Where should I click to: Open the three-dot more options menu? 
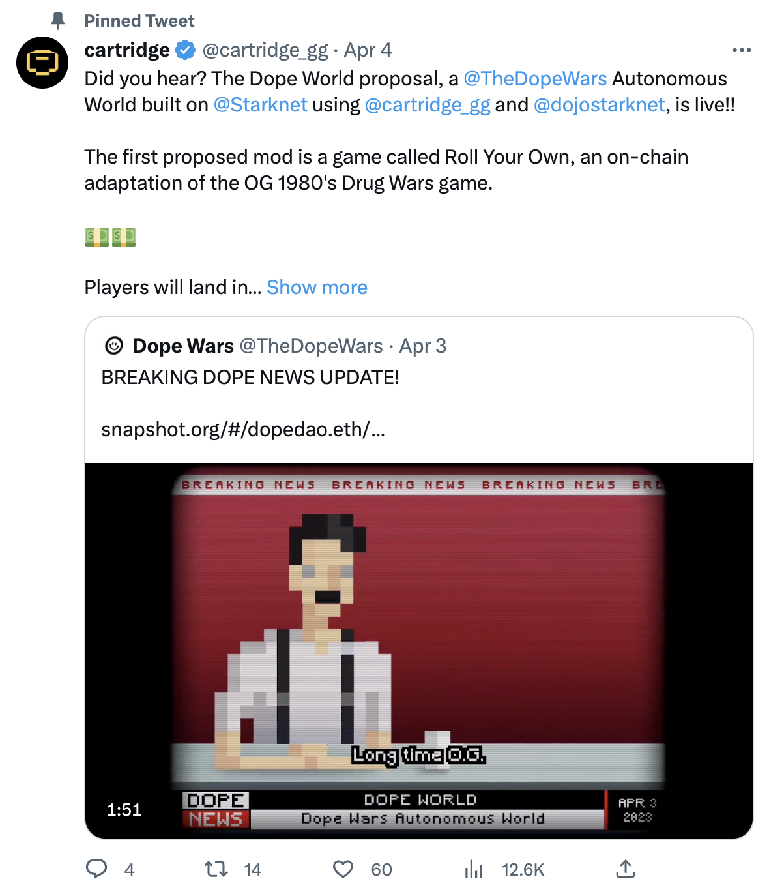742,50
